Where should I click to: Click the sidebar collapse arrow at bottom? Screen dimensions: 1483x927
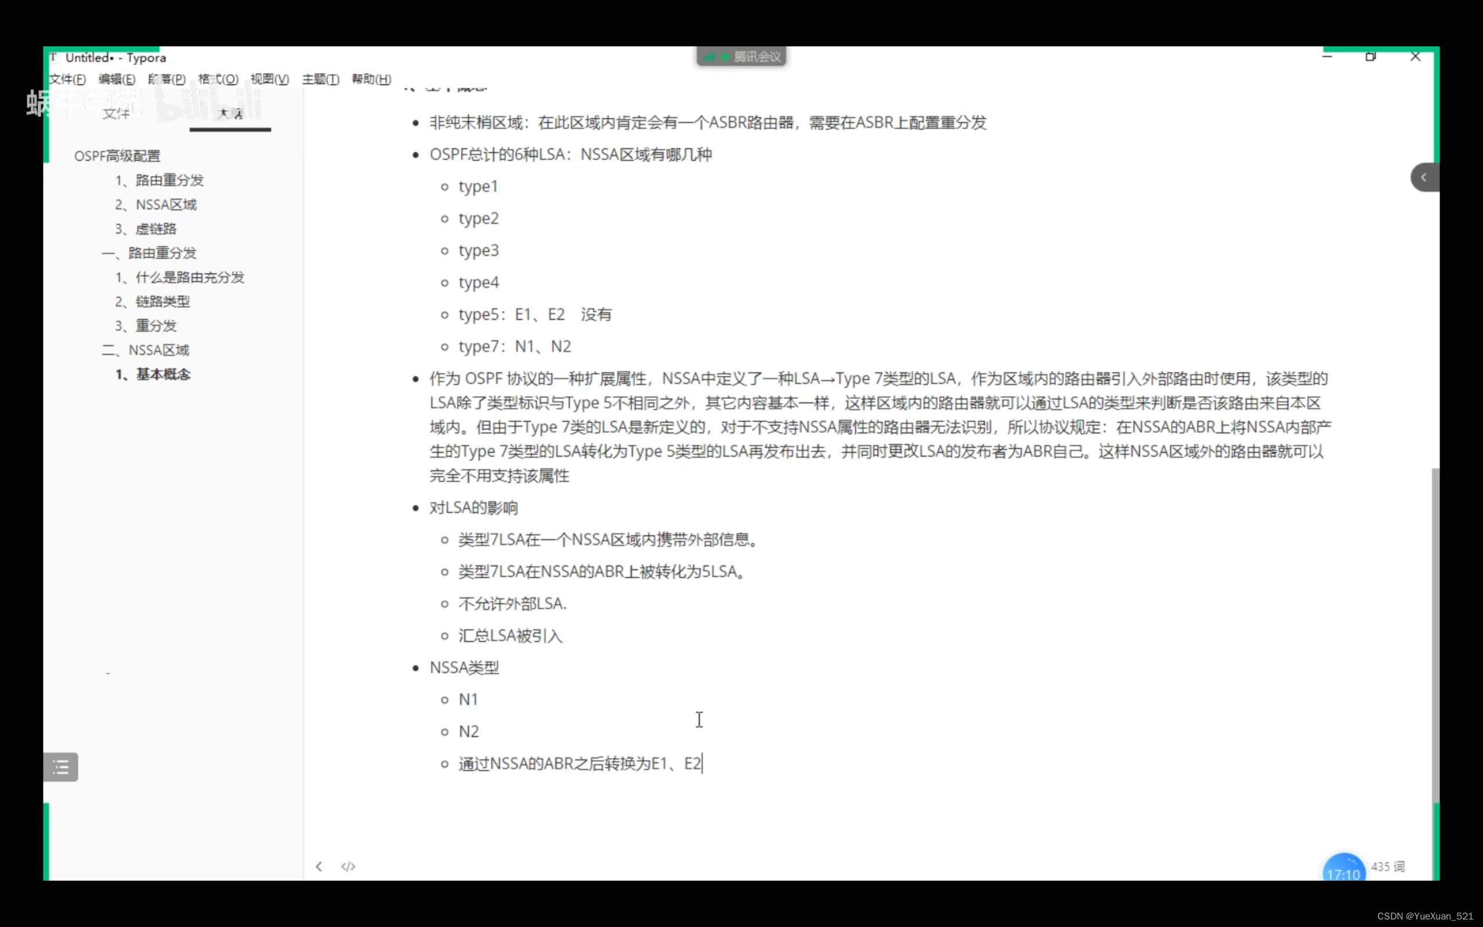tap(319, 866)
